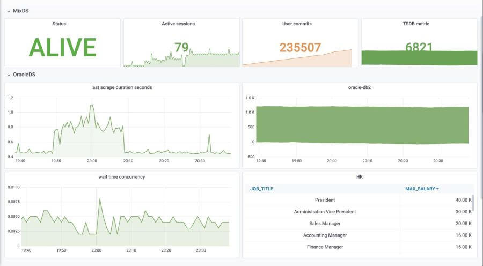Sort by MAX_SALARY column arrow
483x266 pixels.
click(437, 189)
